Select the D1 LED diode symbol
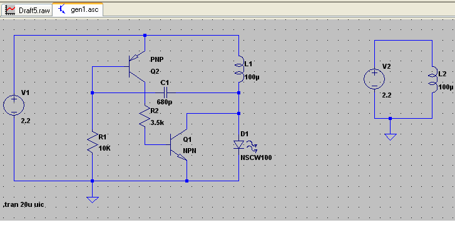The image size is (455, 225). (x=239, y=144)
